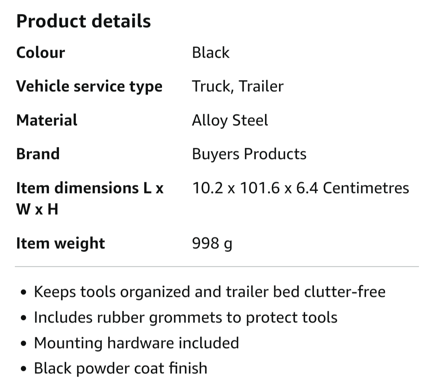
Task: Click the Mounting hardware included bullet text
Action: pos(136,343)
